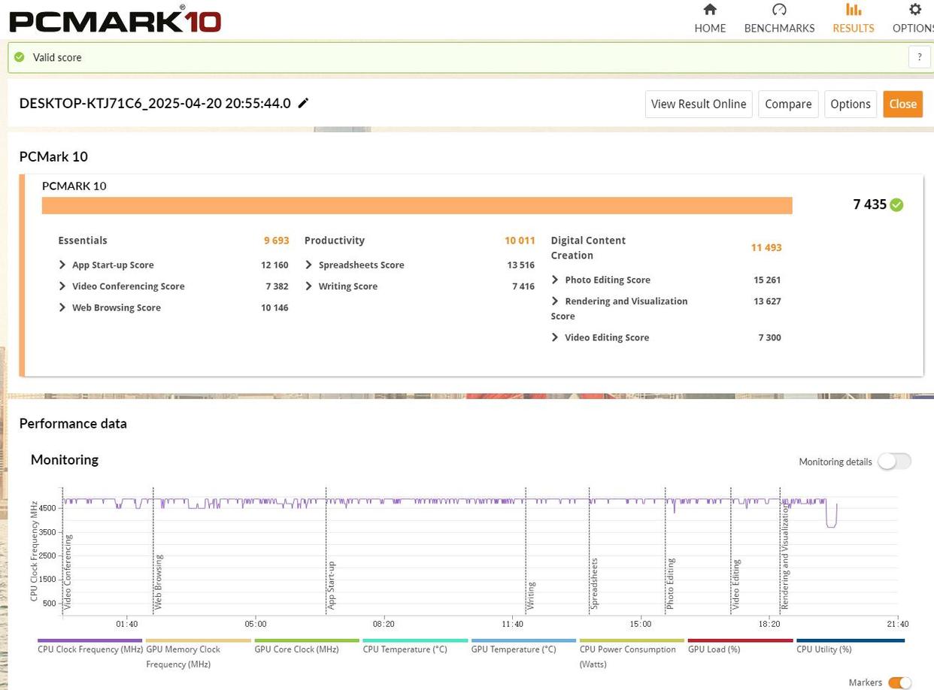Turn off the Markers toggle
Image resolution: width=934 pixels, height=690 pixels.
pyautogui.click(x=899, y=682)
